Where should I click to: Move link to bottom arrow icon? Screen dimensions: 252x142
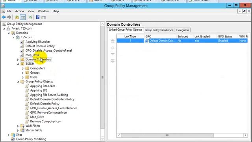click(x=113, y=61)
